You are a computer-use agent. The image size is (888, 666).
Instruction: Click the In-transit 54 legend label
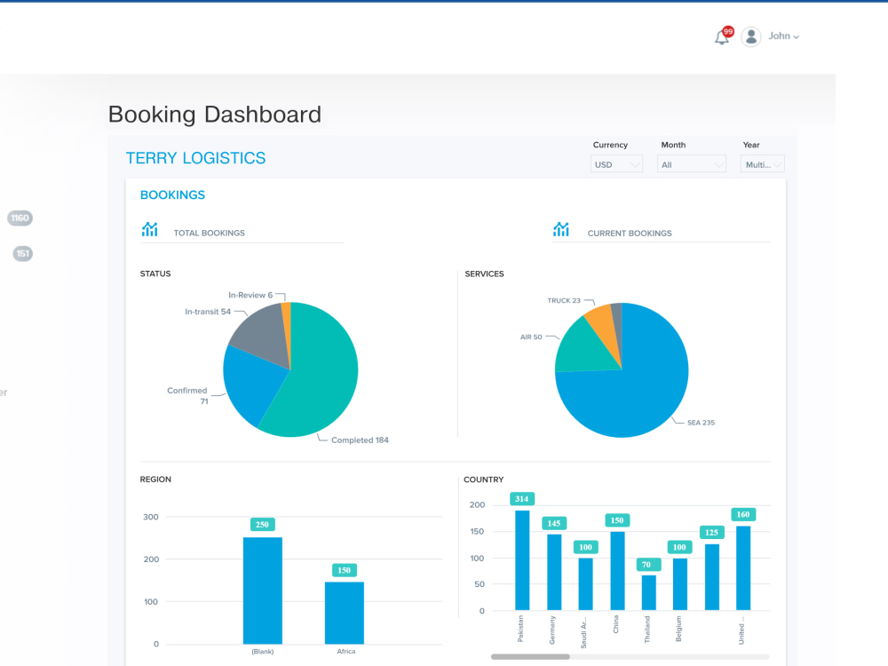pos(206,311)
